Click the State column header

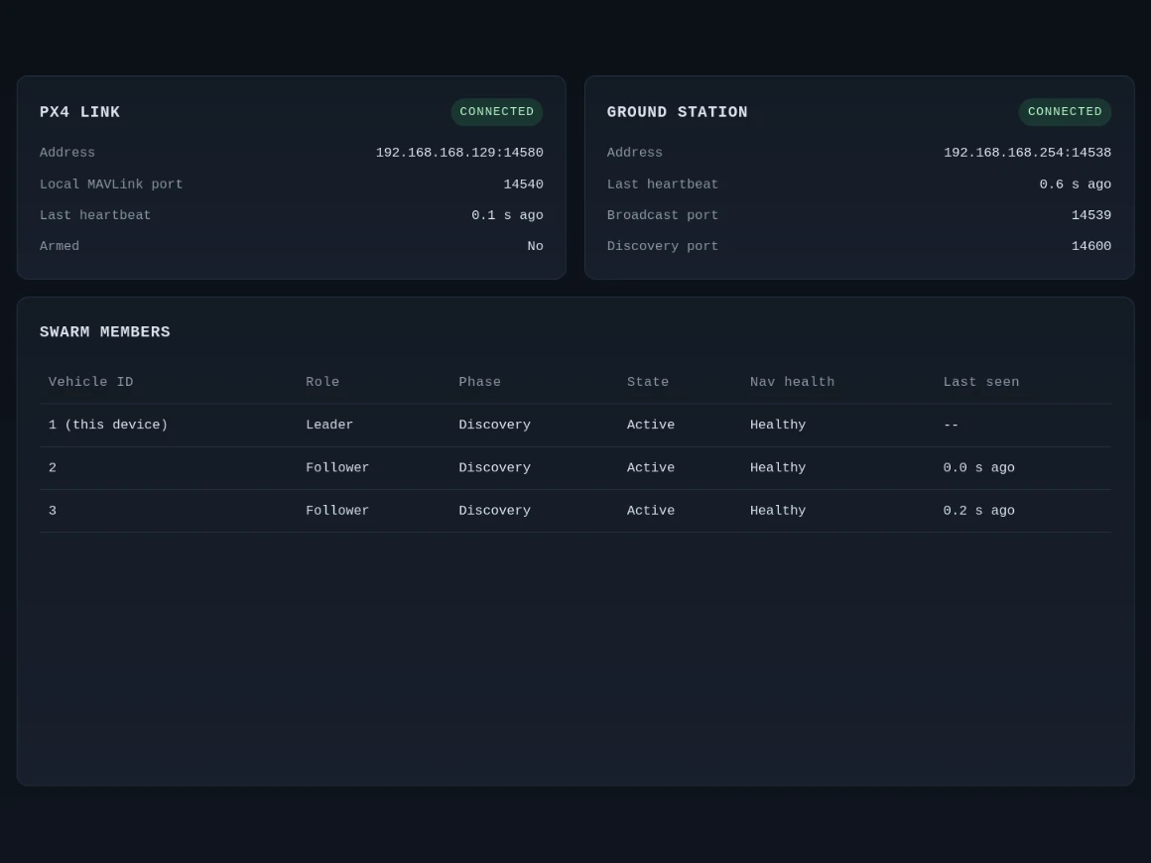pos(648,382)
